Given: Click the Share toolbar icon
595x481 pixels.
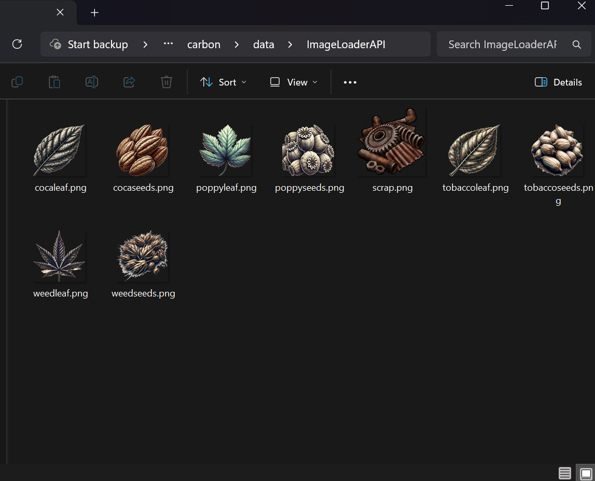Looking at the screenshot, I should (x=129, y=82).
